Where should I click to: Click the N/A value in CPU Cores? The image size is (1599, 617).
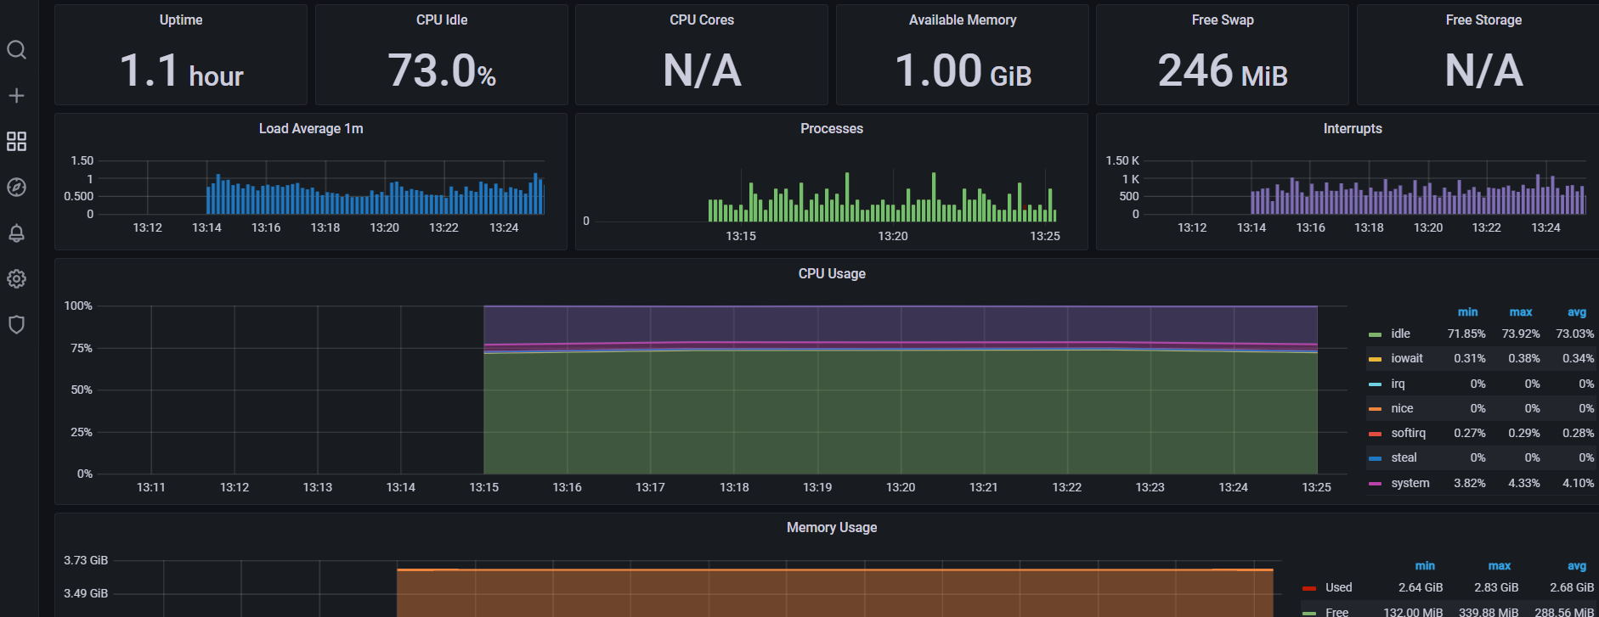(702, 70)
